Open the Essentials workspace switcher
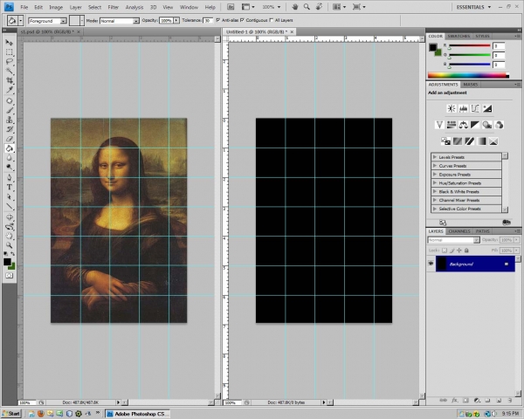 click(473, 7)
